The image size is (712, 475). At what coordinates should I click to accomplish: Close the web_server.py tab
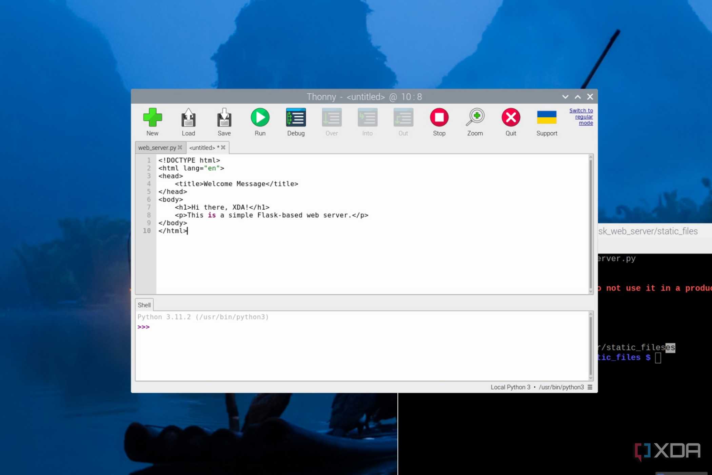[180, 147]
